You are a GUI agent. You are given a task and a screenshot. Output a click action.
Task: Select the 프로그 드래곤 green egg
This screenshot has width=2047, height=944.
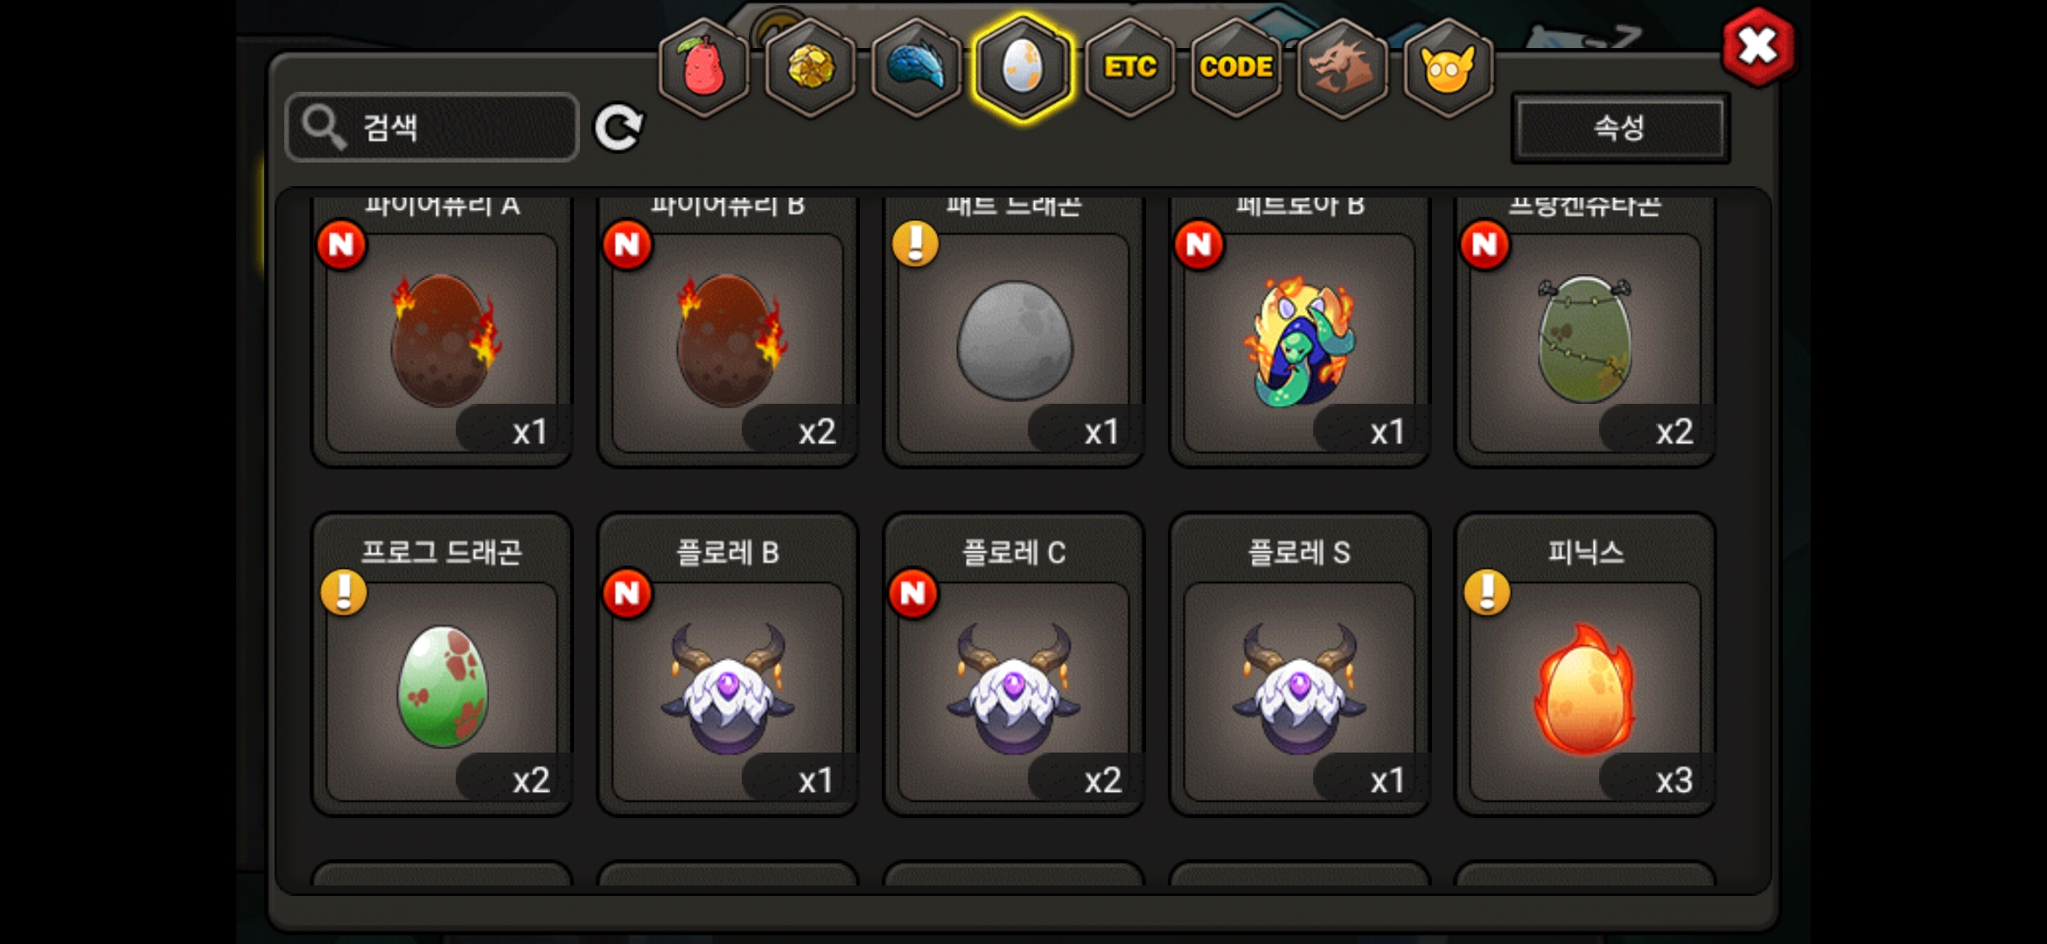(x=442, y=664)
